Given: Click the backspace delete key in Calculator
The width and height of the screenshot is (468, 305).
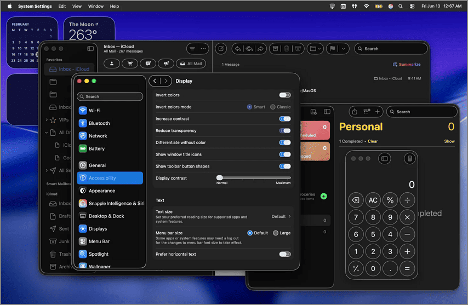Looking at the screenshot, I should point(356,200).
